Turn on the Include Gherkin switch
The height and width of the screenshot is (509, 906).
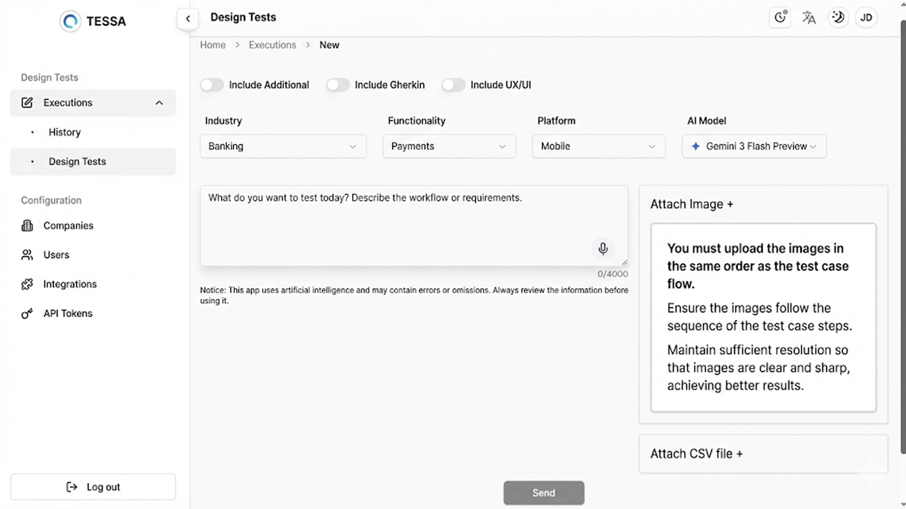338,85
